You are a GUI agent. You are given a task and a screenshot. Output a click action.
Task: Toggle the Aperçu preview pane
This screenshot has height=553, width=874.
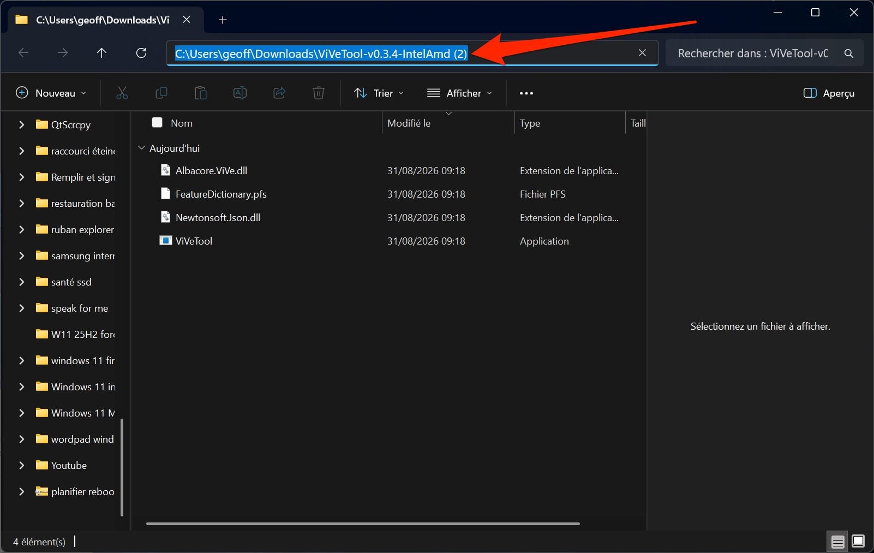tap(829, 93)
